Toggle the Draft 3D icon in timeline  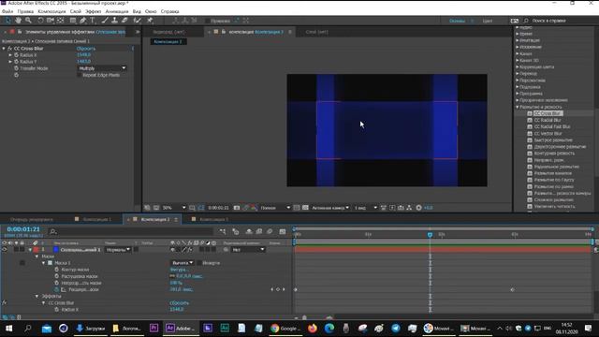[x=235, y=231]
